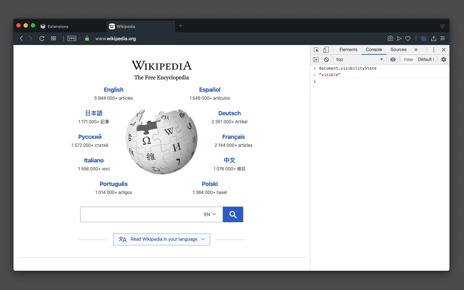This screenshot has width=464, height=290.
Task: Open the EN search language dropdown
Action: pos(210,214)
